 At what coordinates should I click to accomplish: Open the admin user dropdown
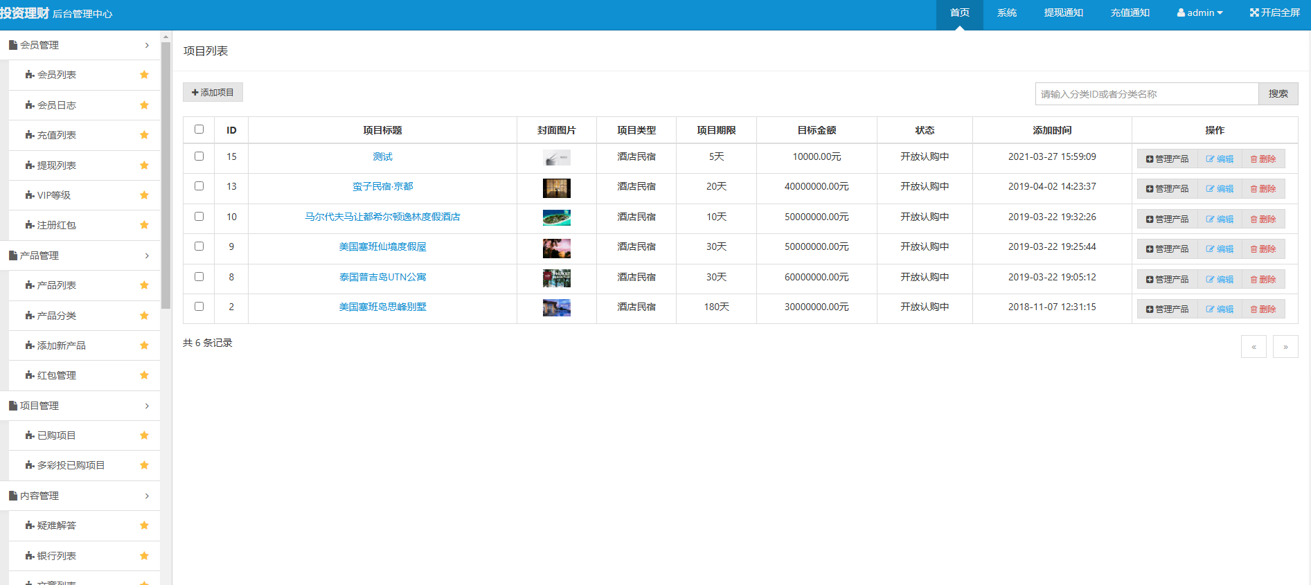coord(1200,12)
